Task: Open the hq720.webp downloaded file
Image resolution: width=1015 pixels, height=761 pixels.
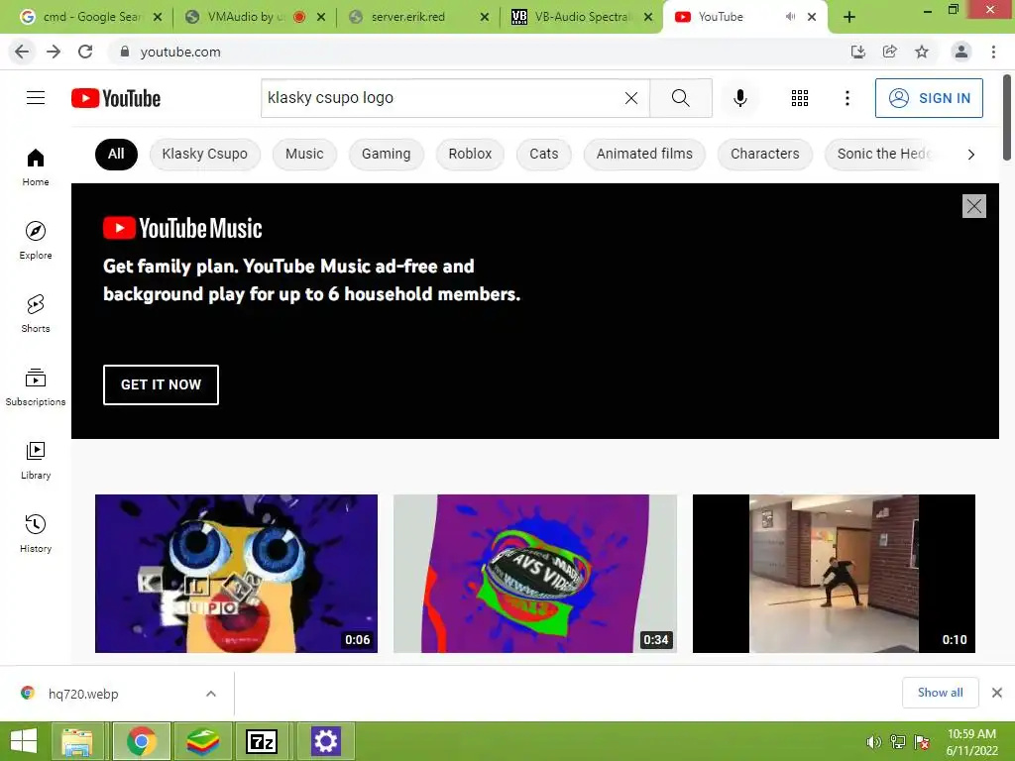Action: pyautogui.click(x=83, y=694)
